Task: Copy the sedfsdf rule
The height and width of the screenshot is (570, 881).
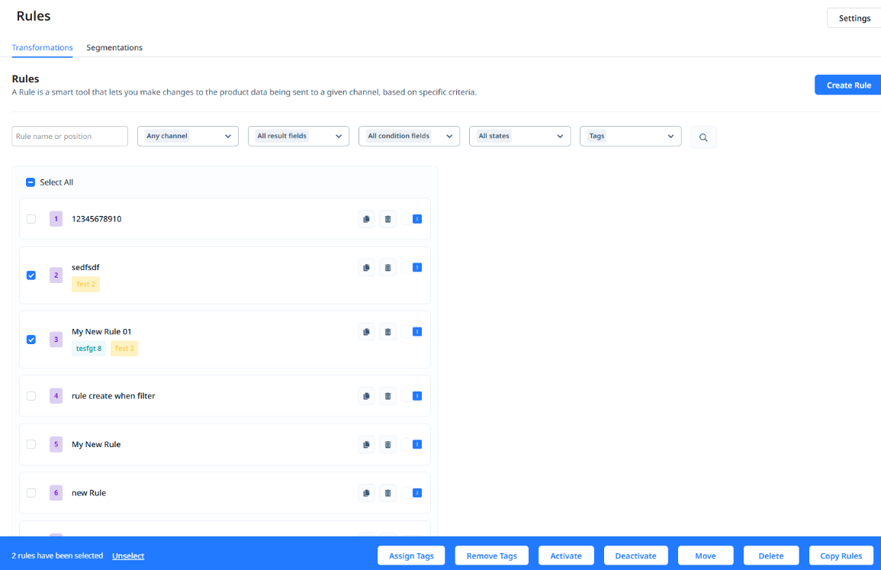Action: [x=366, y=268]
